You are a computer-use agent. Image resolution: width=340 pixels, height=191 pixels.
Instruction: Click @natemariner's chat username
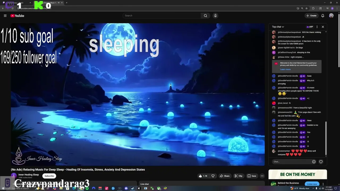(x=284, y=151)
